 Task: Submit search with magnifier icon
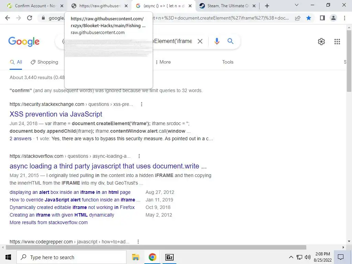(230, 41)
